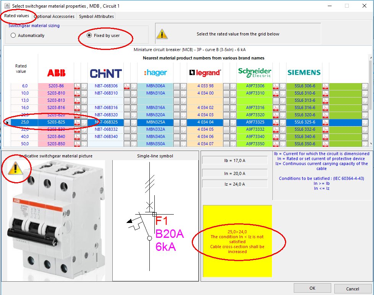Open the Symbol Attributes tab
Viewport: 374px width, 295px height.
(x=96, y=16)
